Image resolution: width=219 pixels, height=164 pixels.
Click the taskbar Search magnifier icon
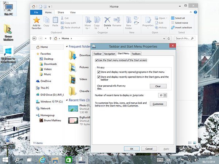tap(17, 160)
